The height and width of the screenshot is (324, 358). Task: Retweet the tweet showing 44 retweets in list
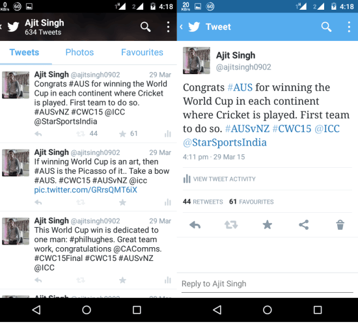[81, 134]
